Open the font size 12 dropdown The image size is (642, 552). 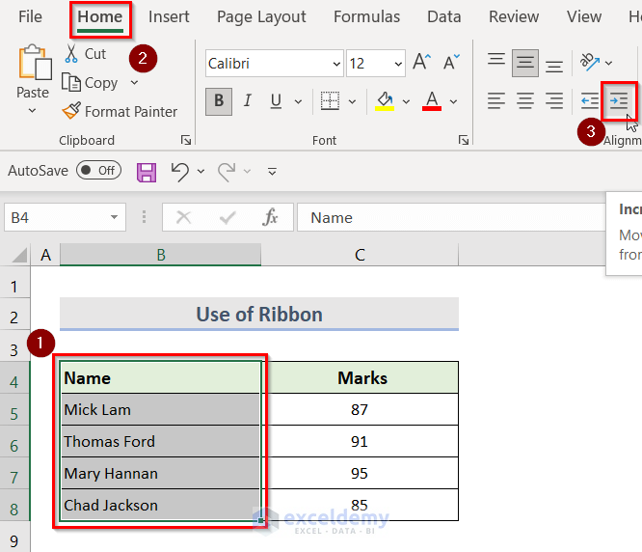tap(398, 64)
